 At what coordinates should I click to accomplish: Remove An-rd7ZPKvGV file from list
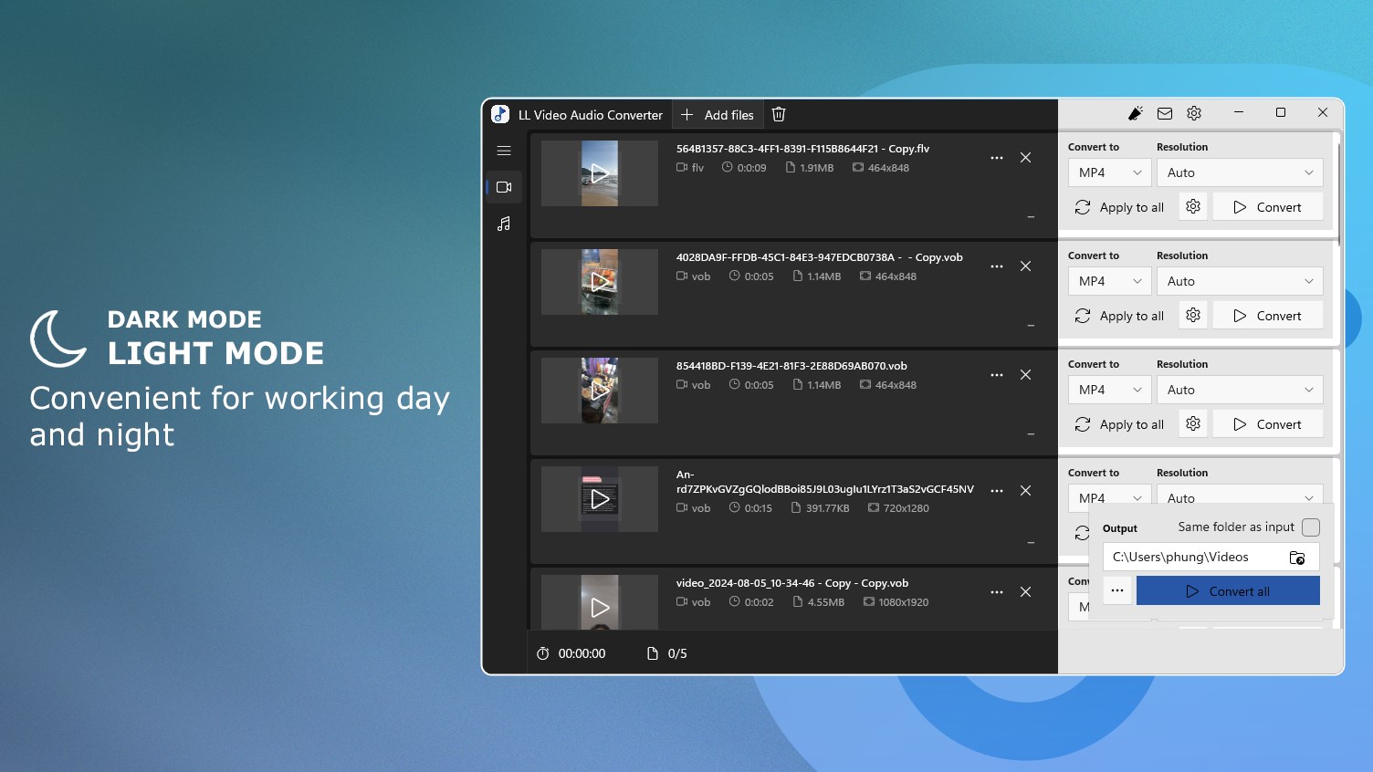[x=1026, y=491]
